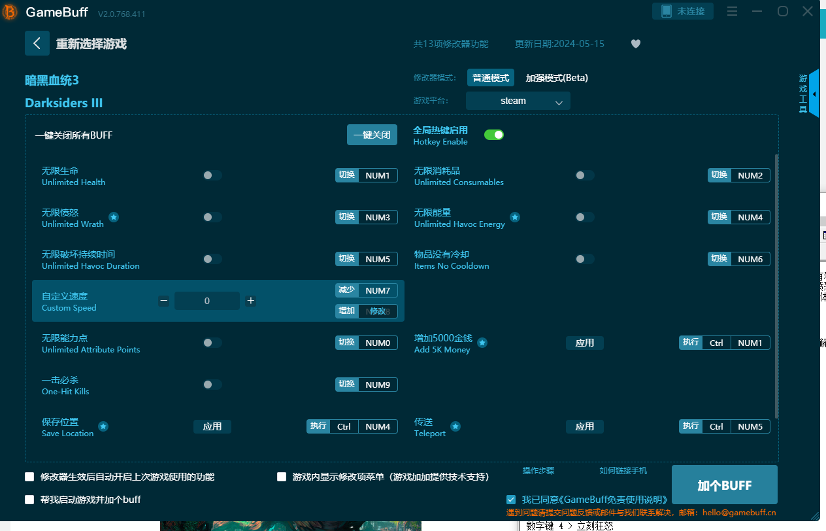Click NUM0 hotkey for Unlimited Attribute Points

378,343
